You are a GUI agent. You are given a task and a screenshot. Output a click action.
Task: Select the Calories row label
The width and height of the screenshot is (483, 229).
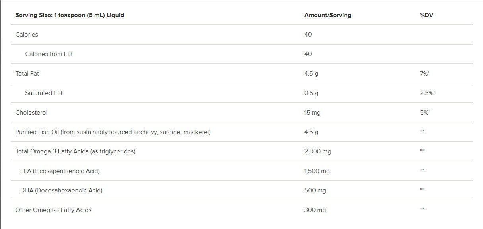tap(27, 35)
